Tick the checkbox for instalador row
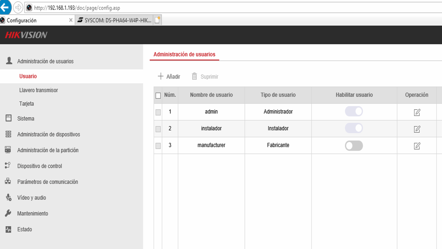442x249 pixels. tap(158, 129)
